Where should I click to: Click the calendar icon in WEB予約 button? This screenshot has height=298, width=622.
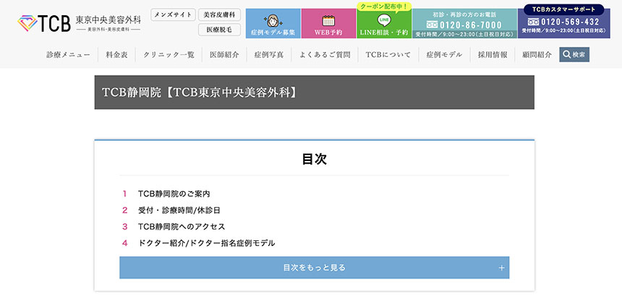(328, 20)
